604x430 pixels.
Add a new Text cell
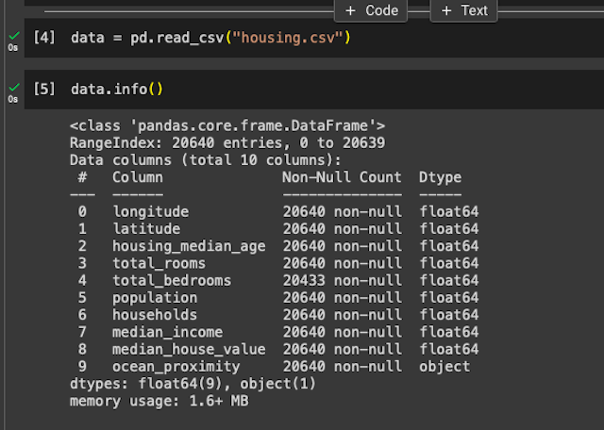click(x=463, y=10)
